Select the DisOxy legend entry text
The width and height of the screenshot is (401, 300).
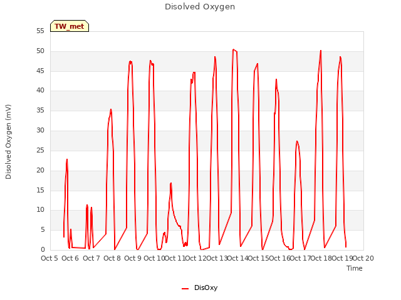click(x=206, y=287)
